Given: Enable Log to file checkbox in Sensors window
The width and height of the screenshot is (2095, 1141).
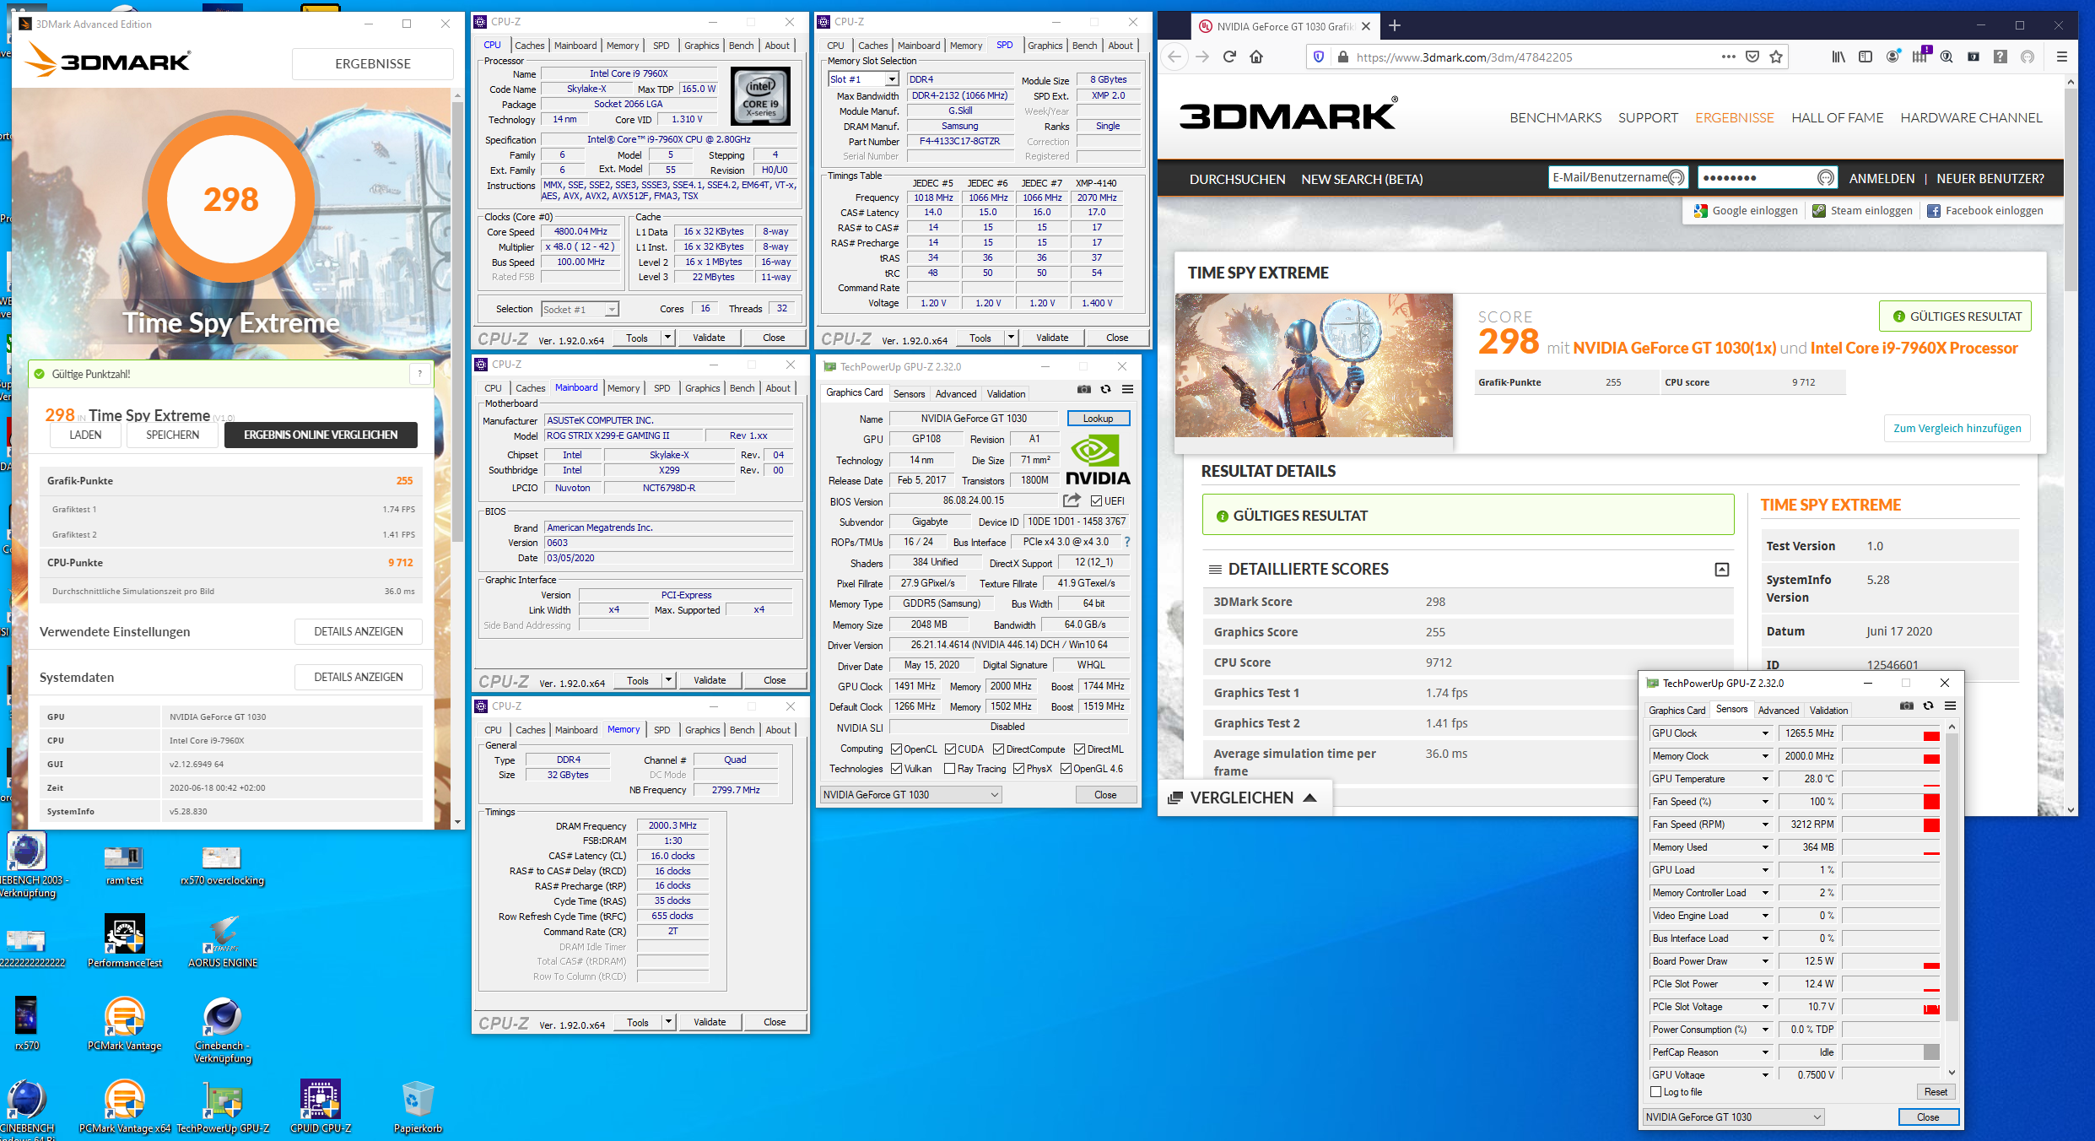Looking at the screenshot, I should (1656, 1092).
